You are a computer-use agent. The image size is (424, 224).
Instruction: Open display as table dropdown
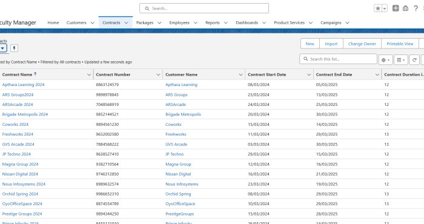click(x=401, y=60)
